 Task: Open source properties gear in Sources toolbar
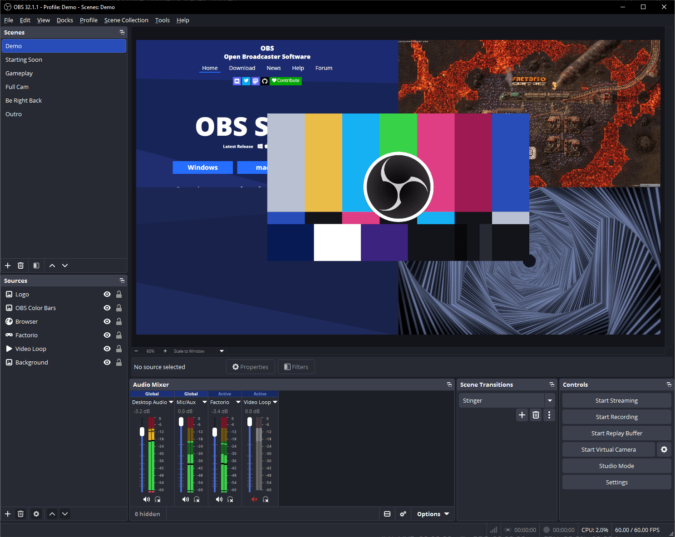[x=36, y=514]
